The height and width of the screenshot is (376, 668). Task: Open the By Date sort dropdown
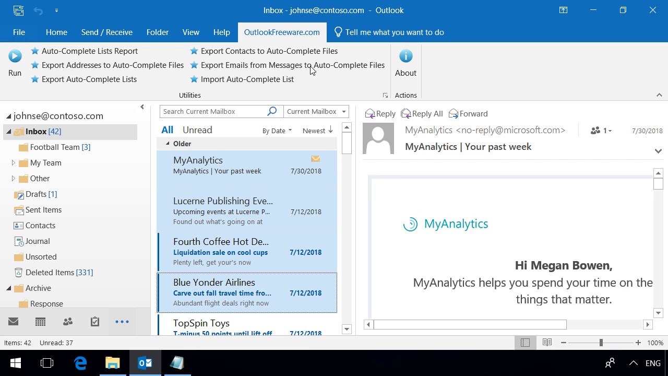[277, 131]
